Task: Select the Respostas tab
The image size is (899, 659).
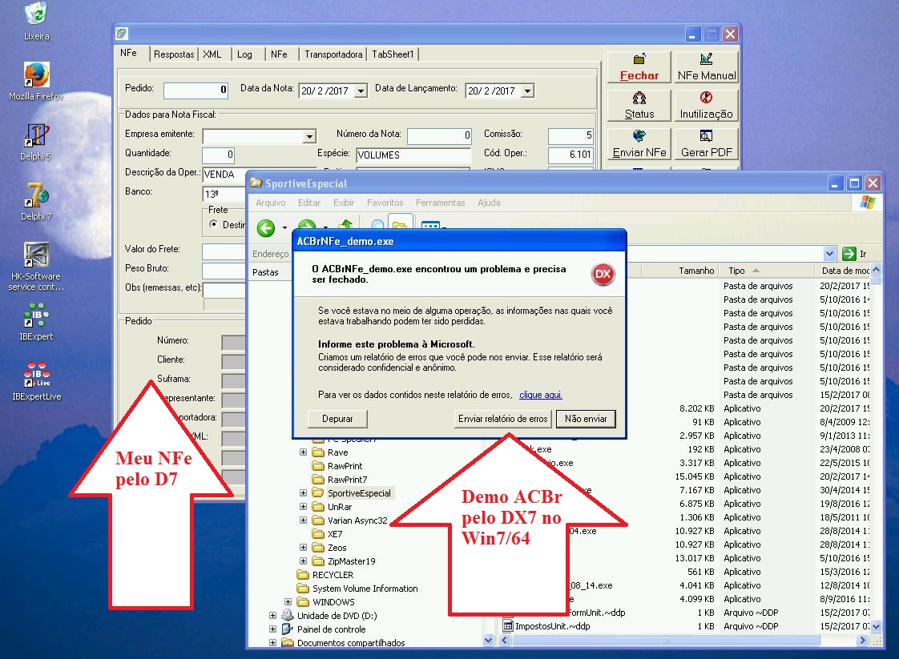Action: click(174, 54)
